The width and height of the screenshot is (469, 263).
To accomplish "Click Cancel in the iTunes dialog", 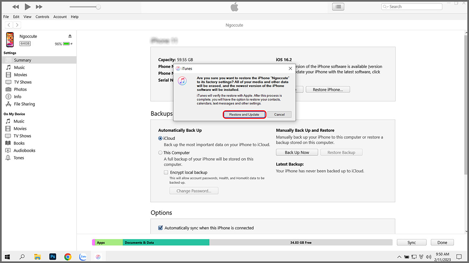I will (x=279, y=114).
